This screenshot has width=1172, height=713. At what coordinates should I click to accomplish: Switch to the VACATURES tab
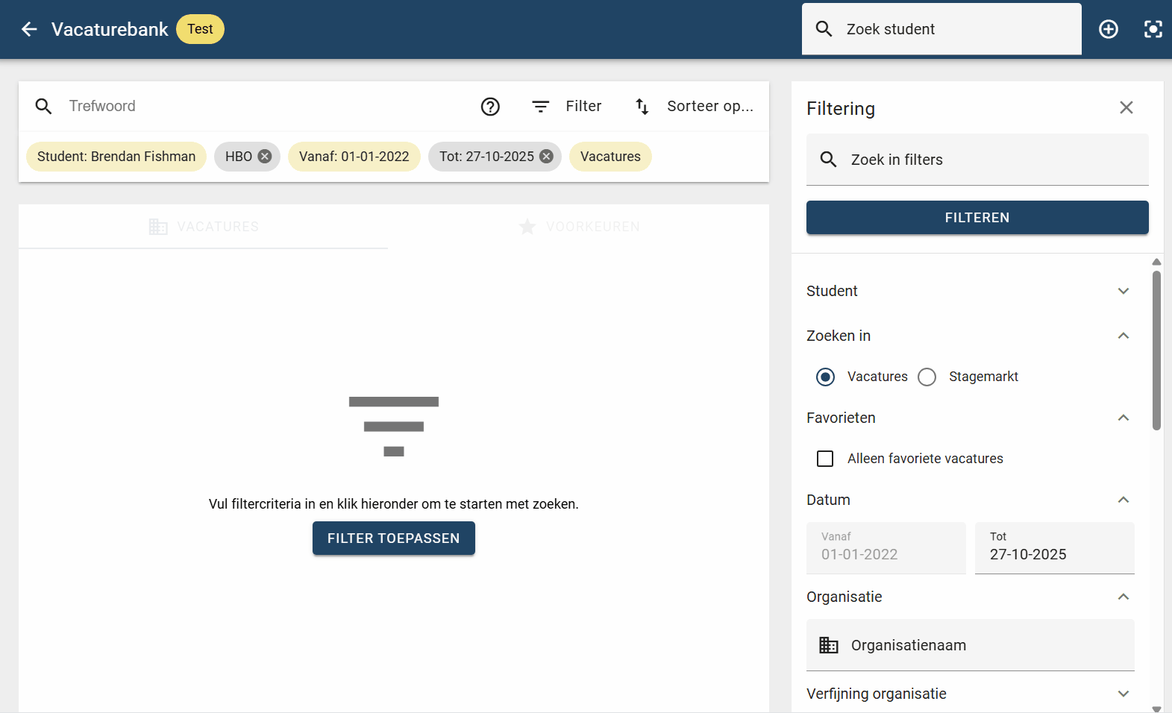click(204, 227)
